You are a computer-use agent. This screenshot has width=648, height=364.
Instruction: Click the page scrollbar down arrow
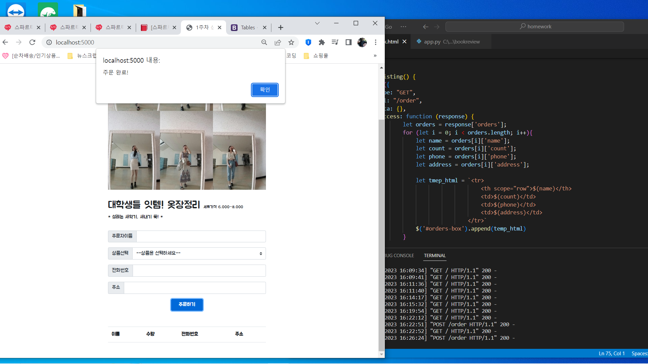tap(381, 354)
